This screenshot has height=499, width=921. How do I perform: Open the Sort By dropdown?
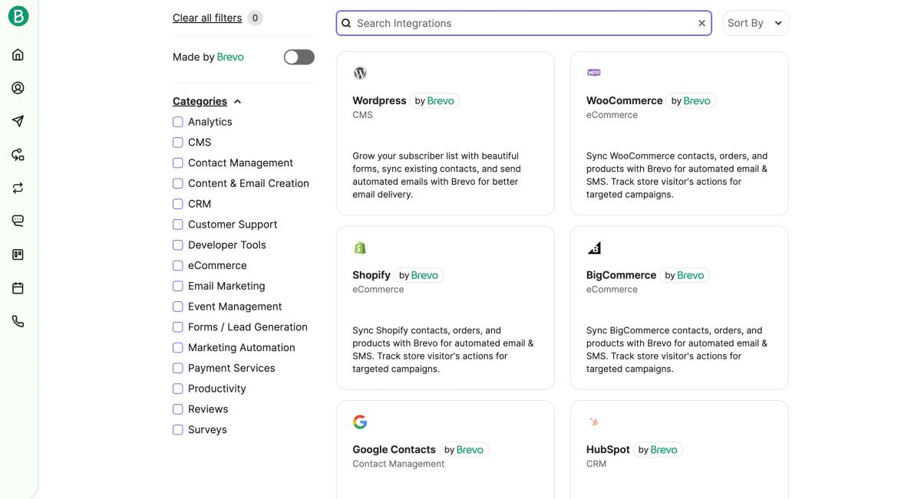(x=755, y=23)
